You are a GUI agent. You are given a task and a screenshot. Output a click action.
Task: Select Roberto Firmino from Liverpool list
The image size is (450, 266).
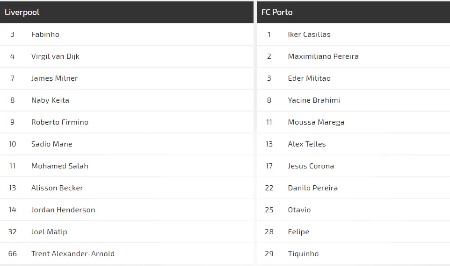(x=60, y=122)
